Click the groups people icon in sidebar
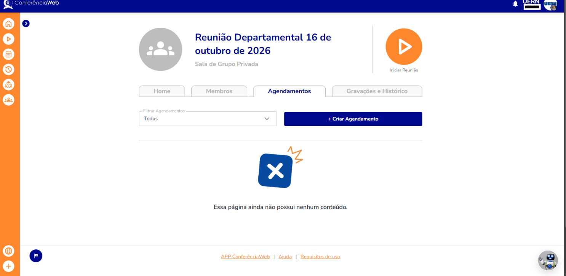This screenshot has height=276, width=566. 8,100
